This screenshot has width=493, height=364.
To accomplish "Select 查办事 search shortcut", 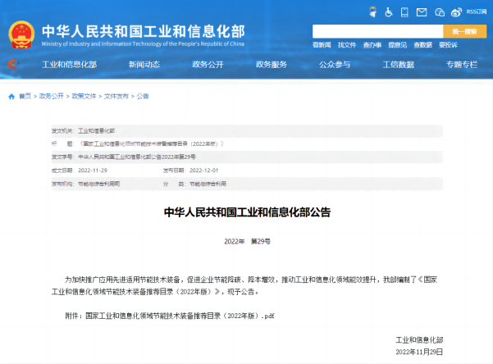I will coord(372,45).
